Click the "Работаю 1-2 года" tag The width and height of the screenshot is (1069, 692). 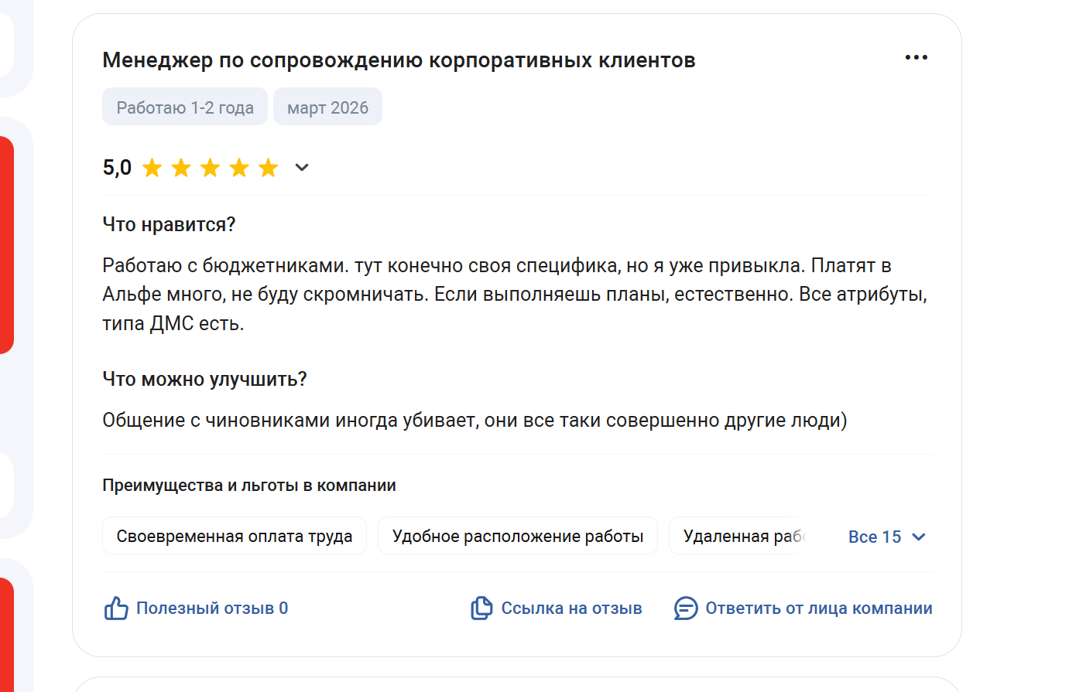[185, 107]
